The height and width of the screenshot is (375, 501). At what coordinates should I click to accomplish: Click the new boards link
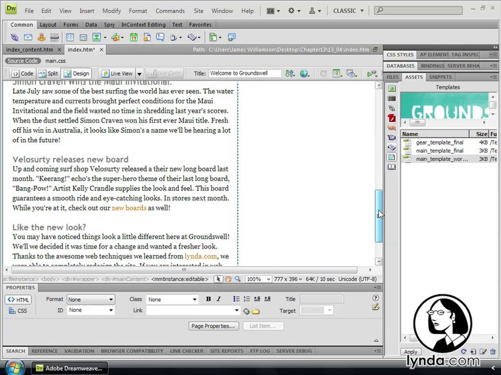[129, 208]
